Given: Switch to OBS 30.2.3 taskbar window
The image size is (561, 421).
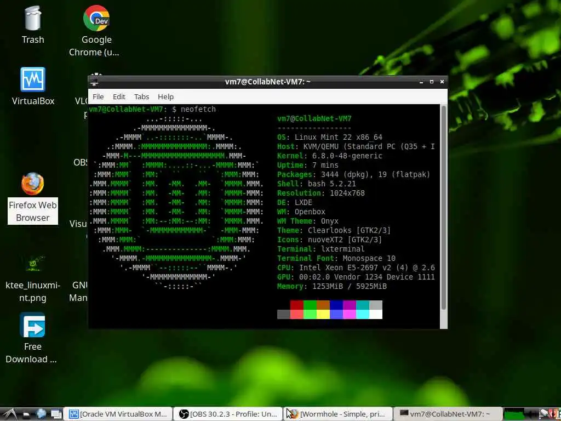Looking at the screenshot, I should click(228, 414).
